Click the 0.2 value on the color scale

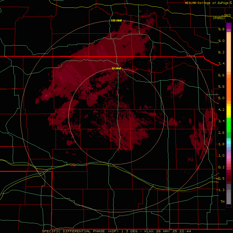pos(221,167)
